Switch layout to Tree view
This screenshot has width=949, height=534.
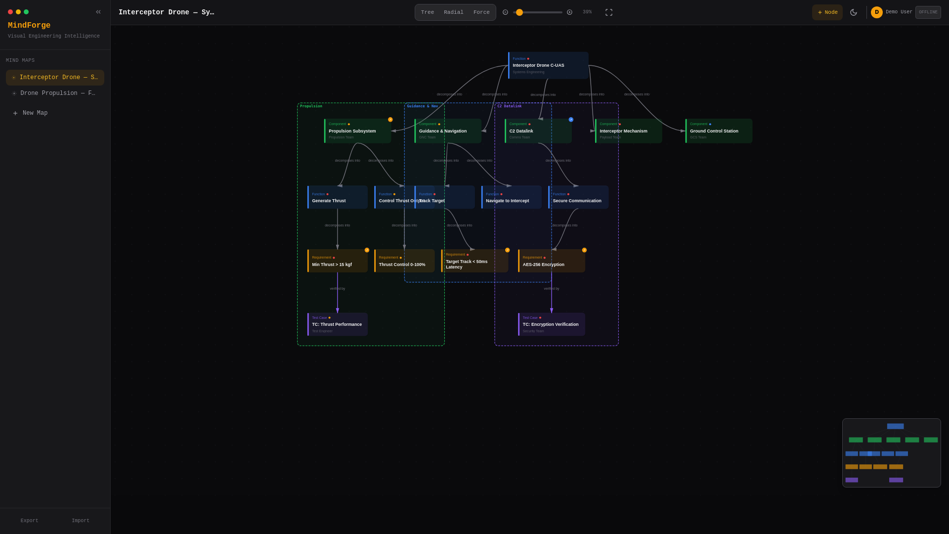pyautogui.click(x=428, y=12)
